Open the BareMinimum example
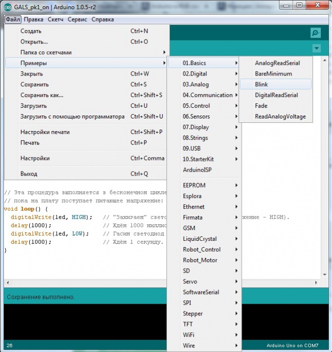 tap(276, 74)
